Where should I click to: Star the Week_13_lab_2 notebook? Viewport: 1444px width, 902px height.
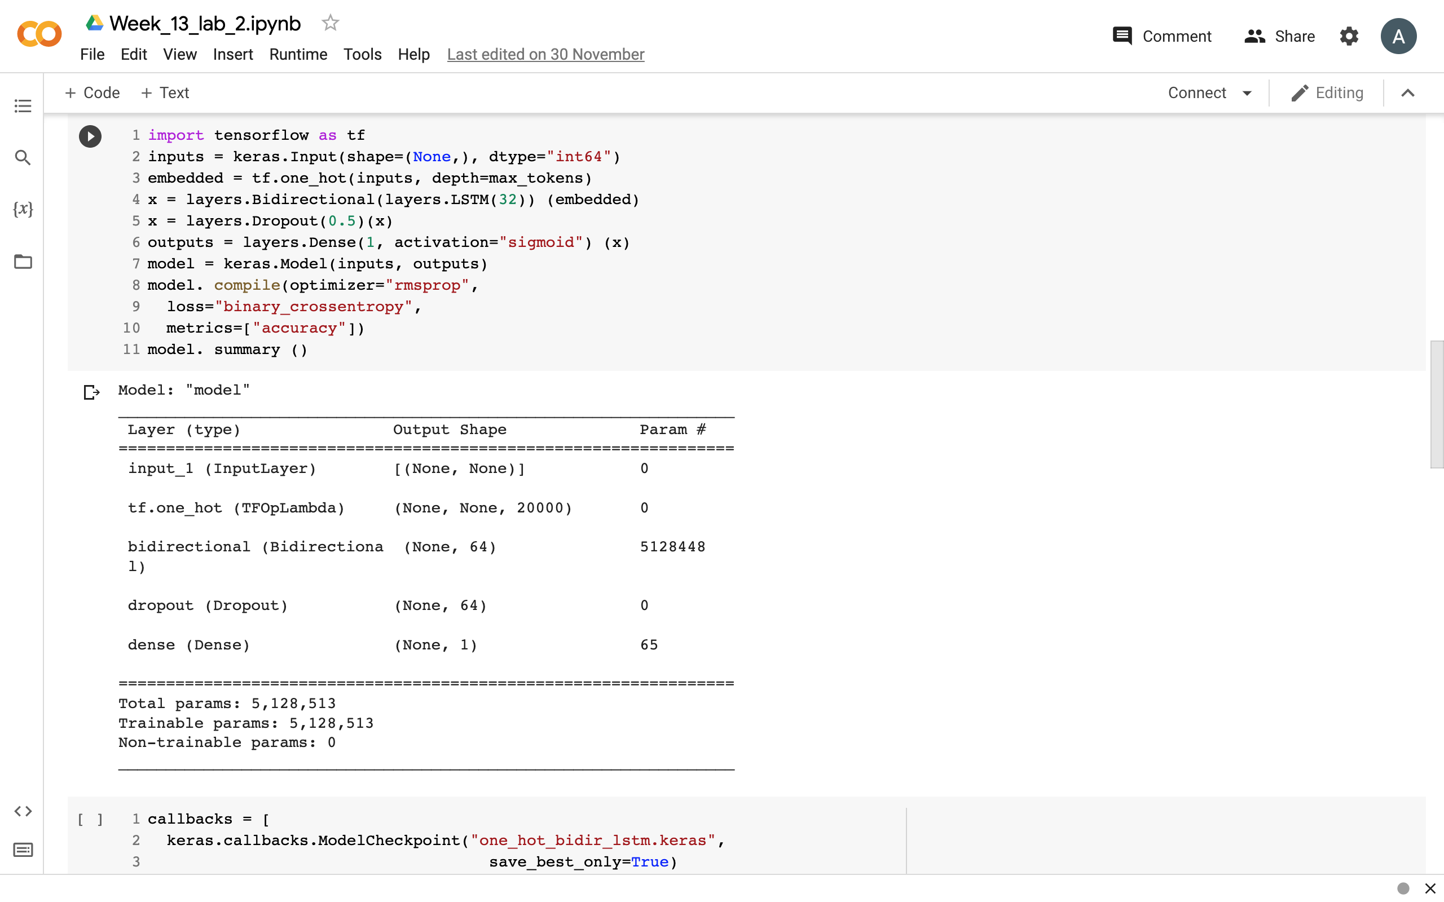329,23
